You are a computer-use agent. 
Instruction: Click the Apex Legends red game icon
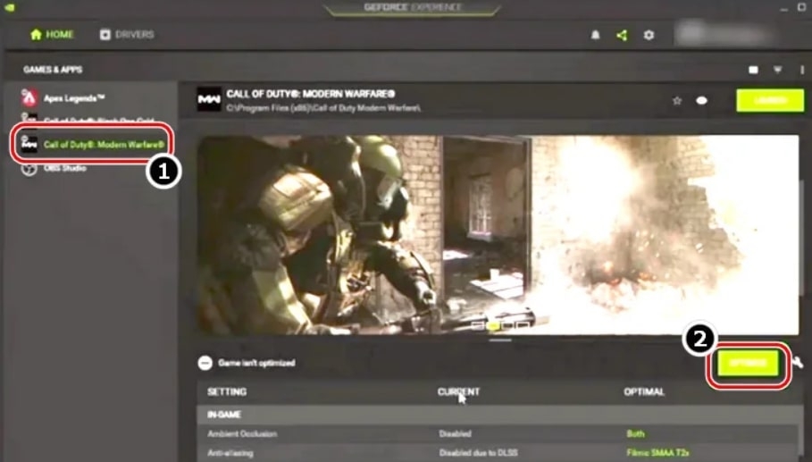click(x=29, y=97)
